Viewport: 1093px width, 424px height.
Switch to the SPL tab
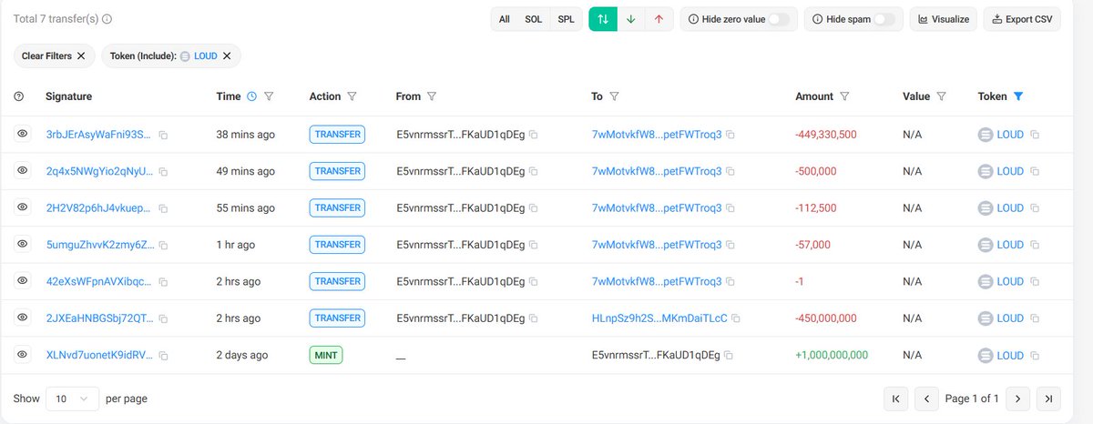coord(566,19)
